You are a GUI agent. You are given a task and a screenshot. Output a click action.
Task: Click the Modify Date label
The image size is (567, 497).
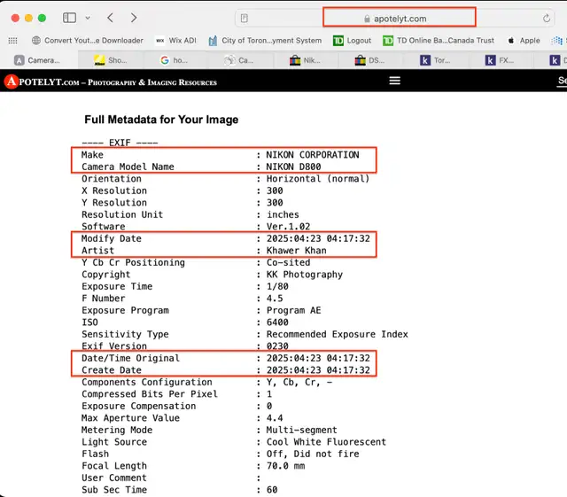[x=112, y=238]
